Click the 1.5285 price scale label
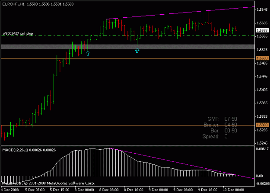This screenshot has height=193, width=270. 262,130
